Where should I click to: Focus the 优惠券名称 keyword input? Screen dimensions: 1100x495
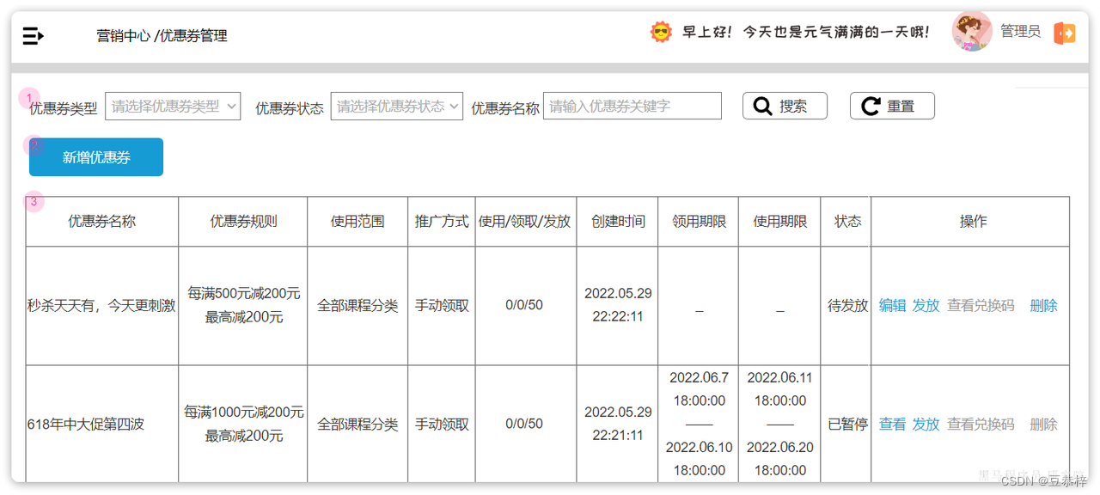tap(632, 107)
